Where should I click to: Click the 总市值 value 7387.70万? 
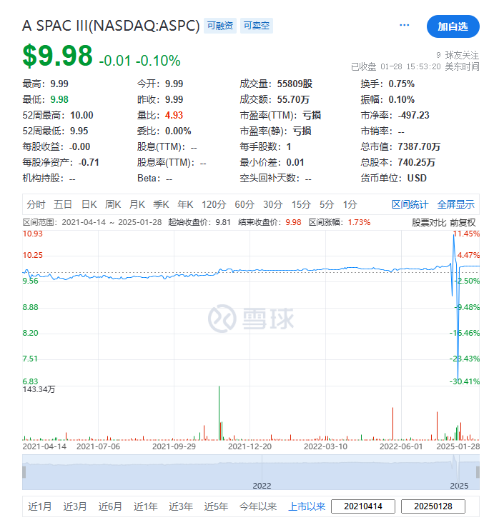[419, 146]
